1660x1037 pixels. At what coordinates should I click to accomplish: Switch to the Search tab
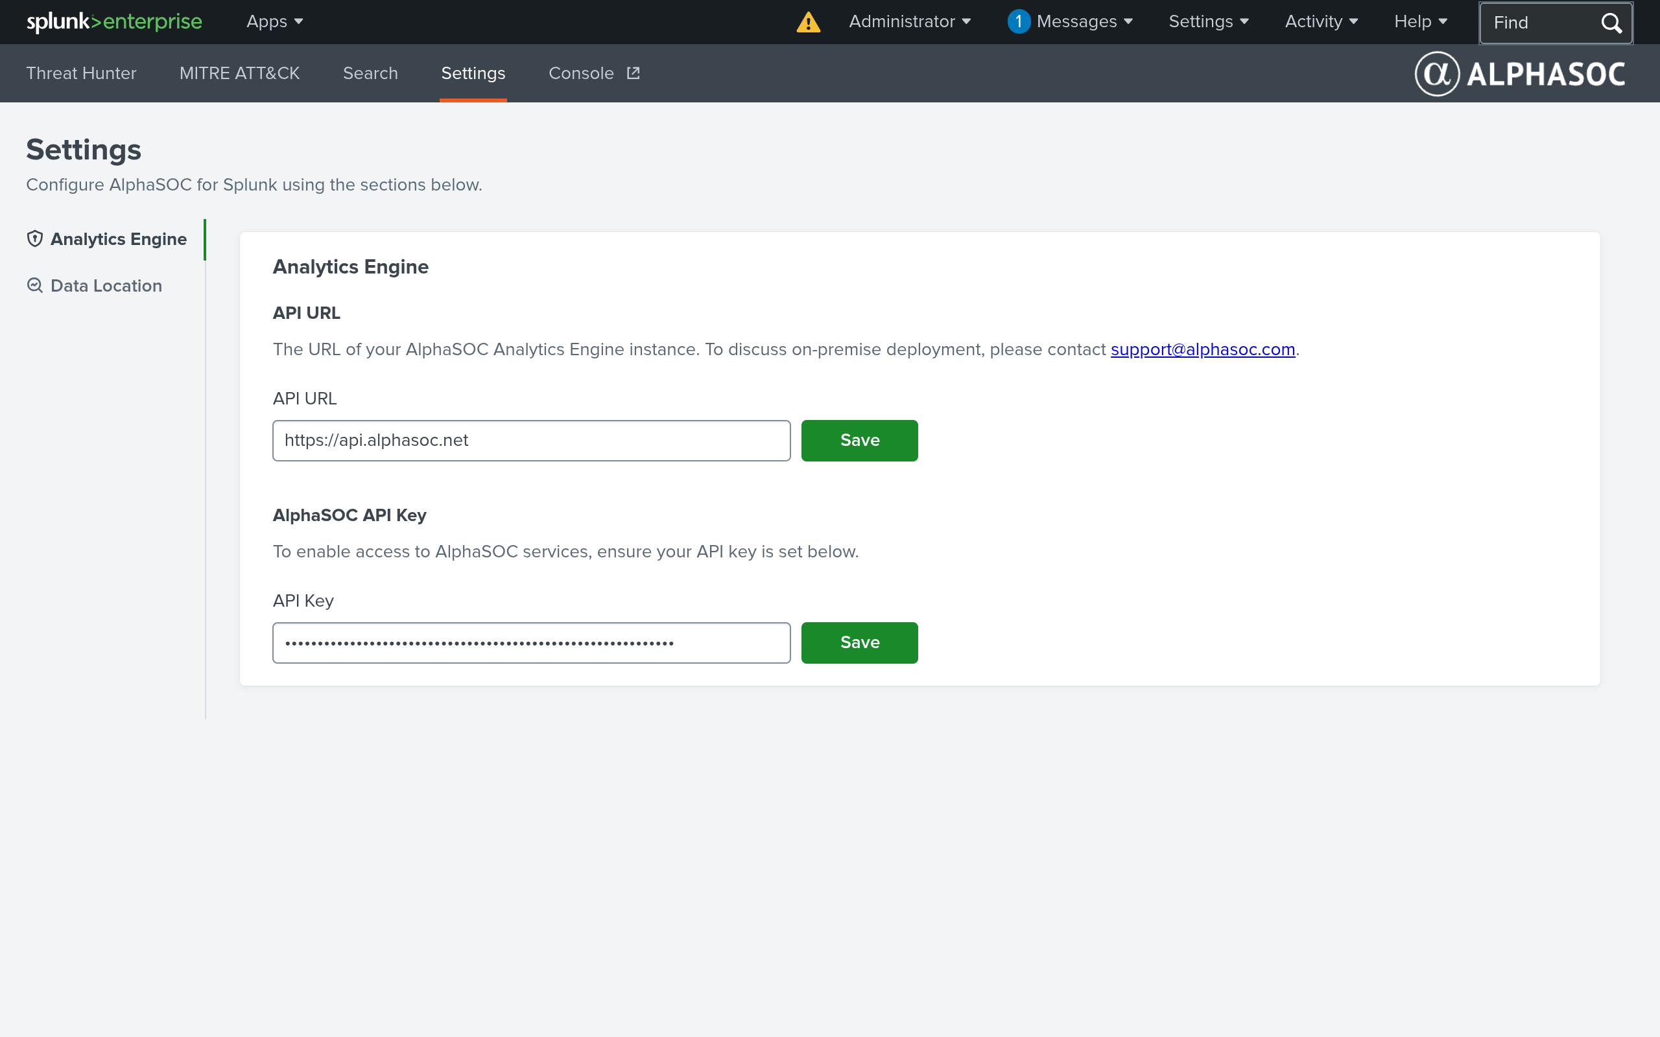coord(370,73)
